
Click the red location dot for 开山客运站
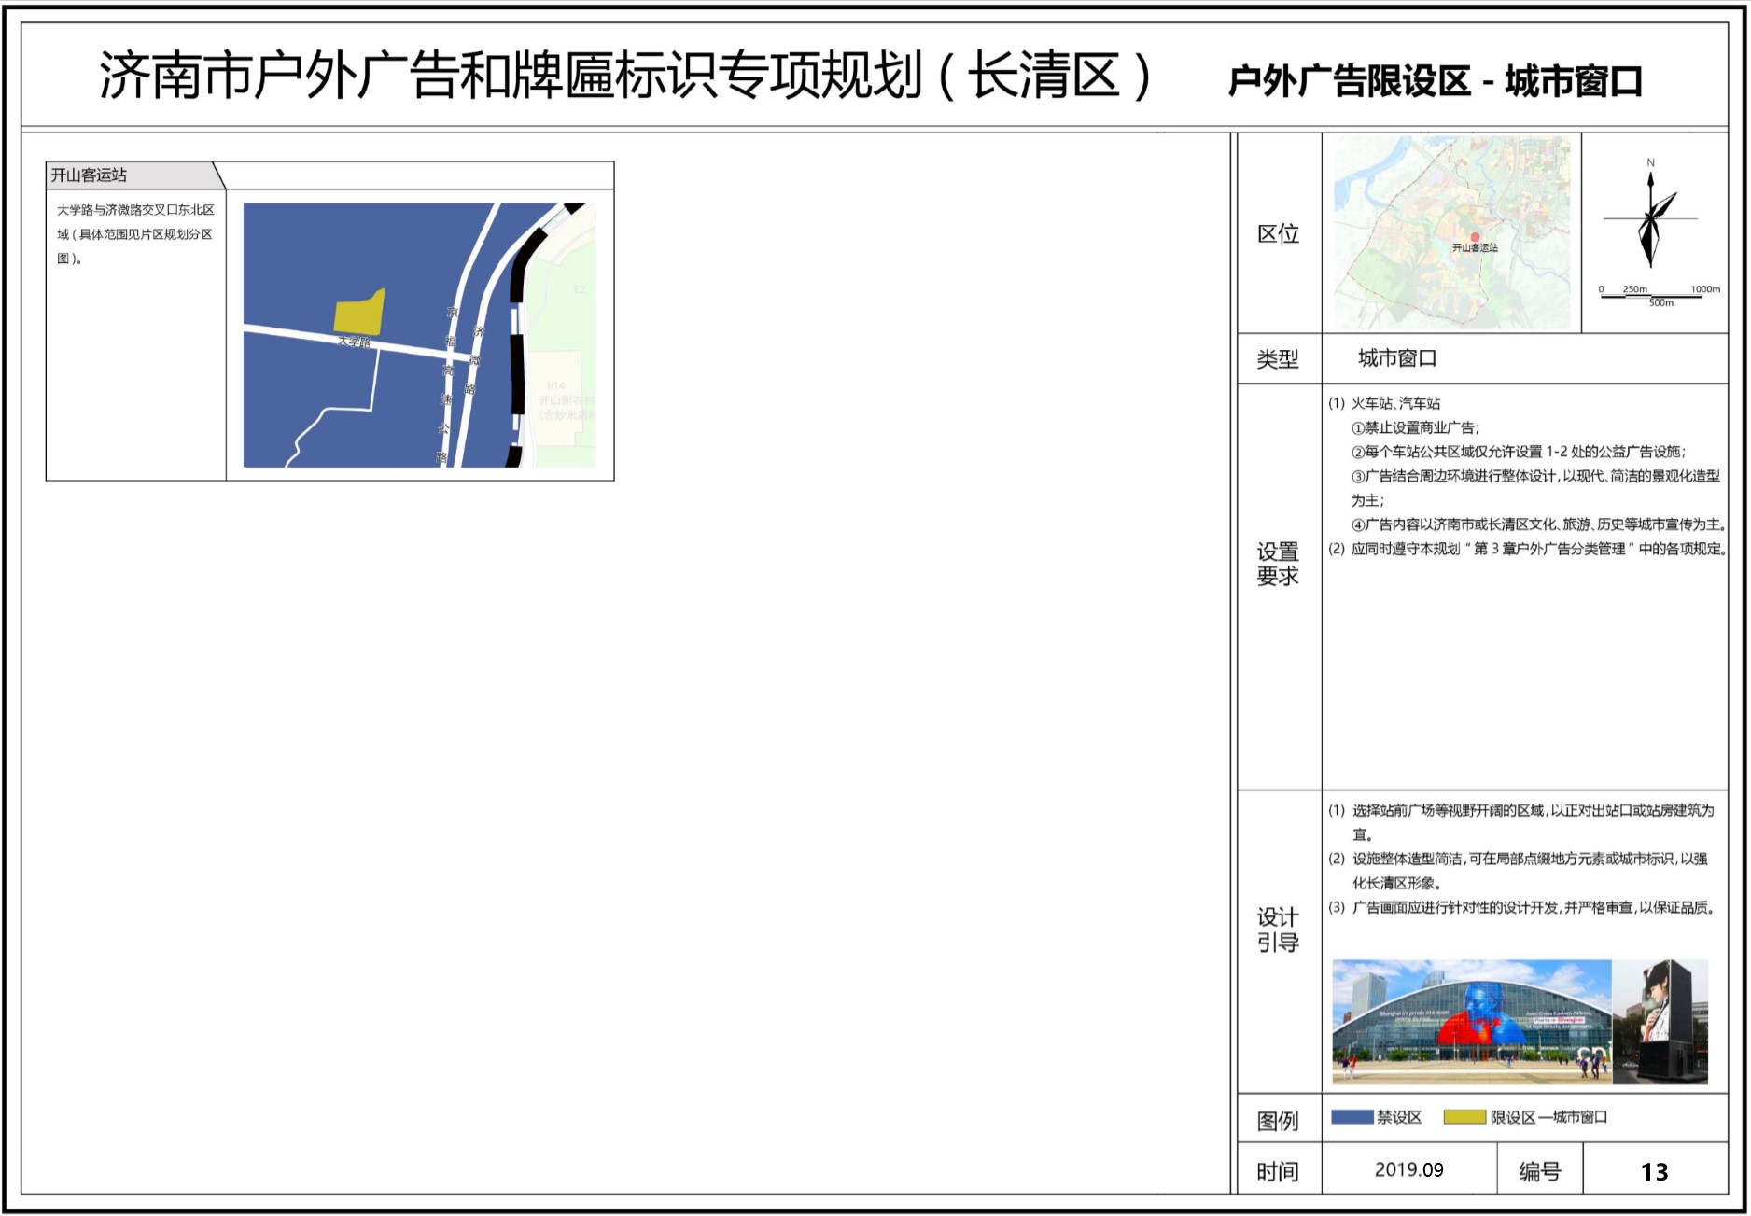tap(1475, 237)
